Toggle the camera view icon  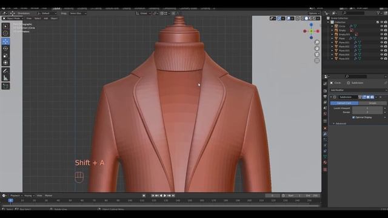click(x=316, y=54)
